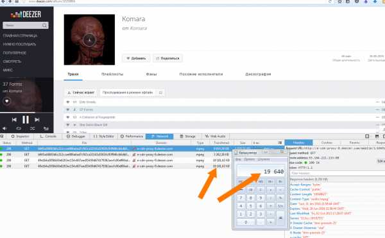Skip to the next track
385x238 pixels.
pyautogui.click(x=37, y=120)
